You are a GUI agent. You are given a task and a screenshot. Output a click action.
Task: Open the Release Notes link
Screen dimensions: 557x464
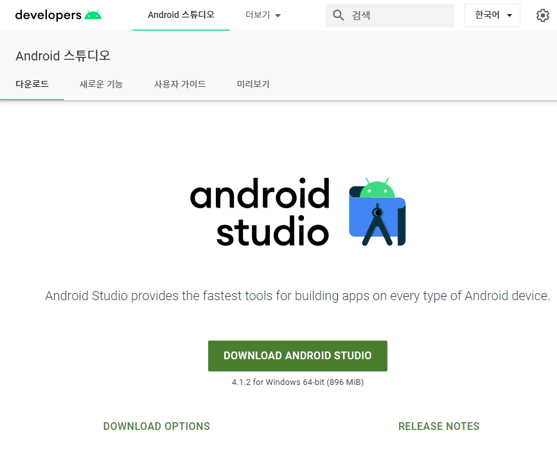(x=439, y=426)
